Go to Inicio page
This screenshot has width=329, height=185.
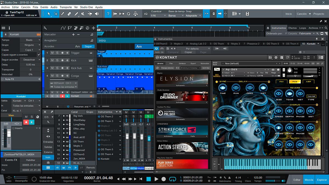pos(289,14)
